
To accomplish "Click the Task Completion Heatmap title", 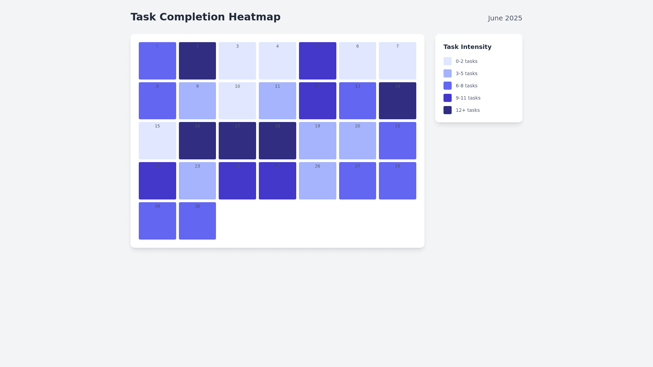I will coord(205,17).
